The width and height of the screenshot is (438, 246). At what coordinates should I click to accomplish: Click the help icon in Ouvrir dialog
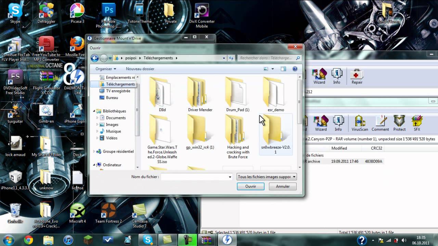[x=295, y=69]
